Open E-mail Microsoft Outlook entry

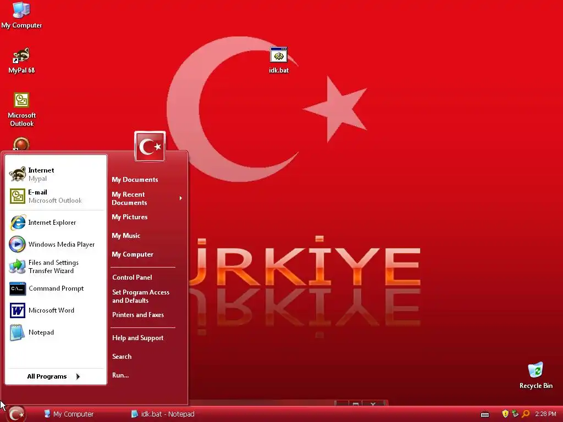point(56,196)
